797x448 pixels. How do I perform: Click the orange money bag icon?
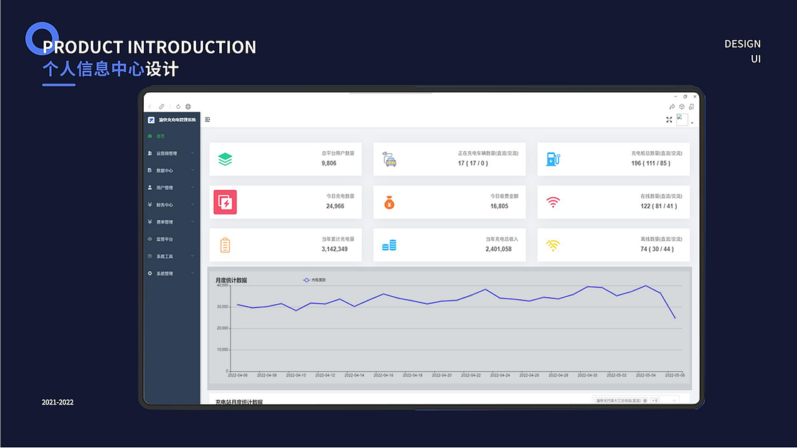coord(389,202)
